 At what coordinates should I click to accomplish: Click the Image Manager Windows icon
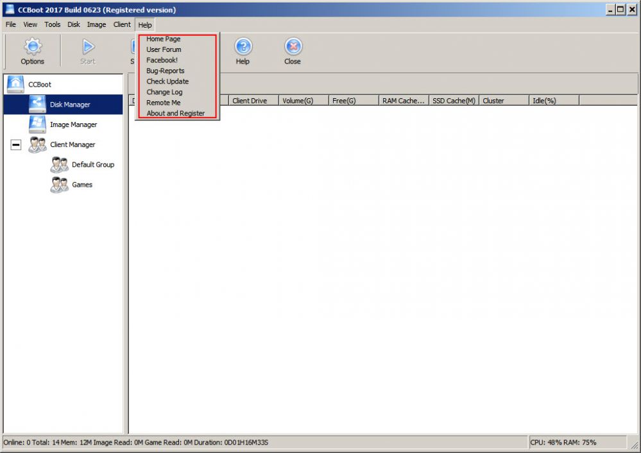(37, 124)
